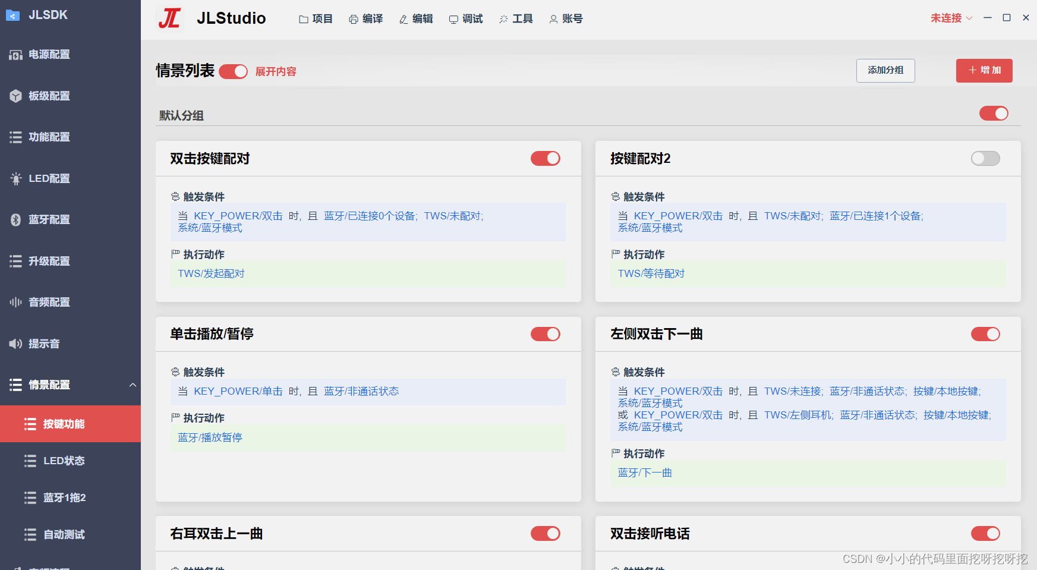Switch to the LED状态 tab under 情景配置

pyautogui.click(x=64, y=461)
